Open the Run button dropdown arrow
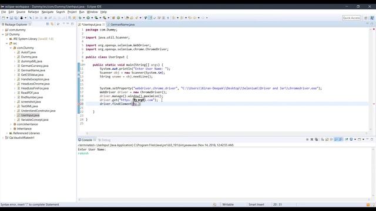This screenshot has height=211, width=376. point(92,18)
